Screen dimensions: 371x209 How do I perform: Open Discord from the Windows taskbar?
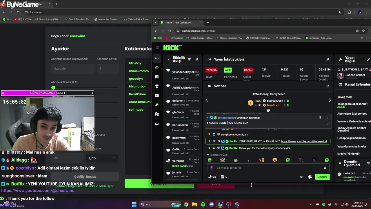pos(211,204)
